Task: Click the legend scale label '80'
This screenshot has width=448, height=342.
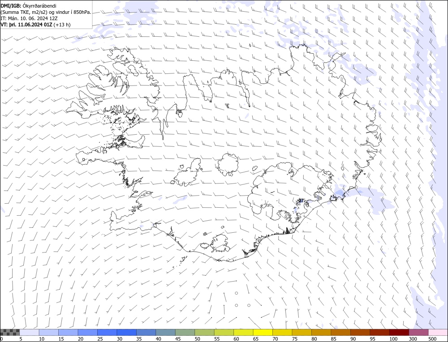Action: pos(314,339)
